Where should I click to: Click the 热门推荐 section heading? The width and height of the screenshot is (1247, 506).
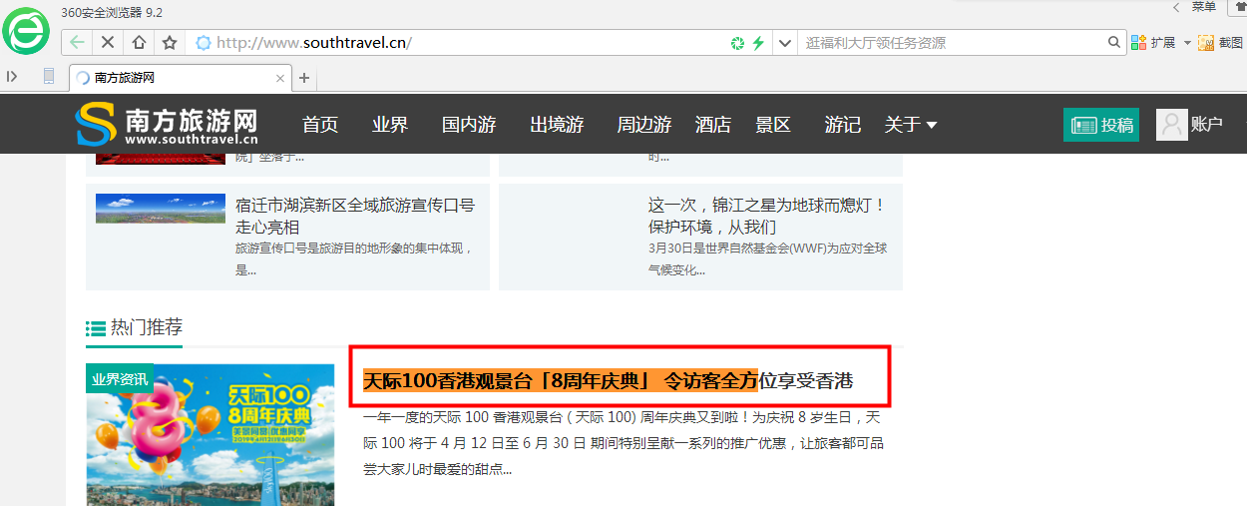147,327
